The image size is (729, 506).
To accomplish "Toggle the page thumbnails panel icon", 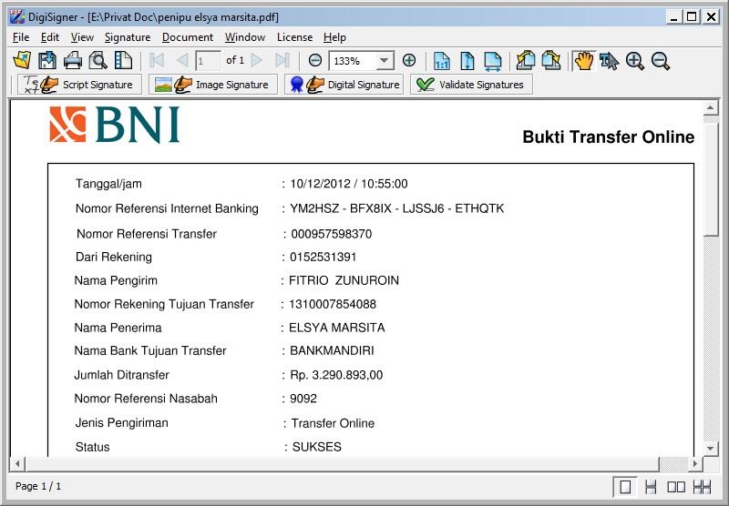I will 123,61.
